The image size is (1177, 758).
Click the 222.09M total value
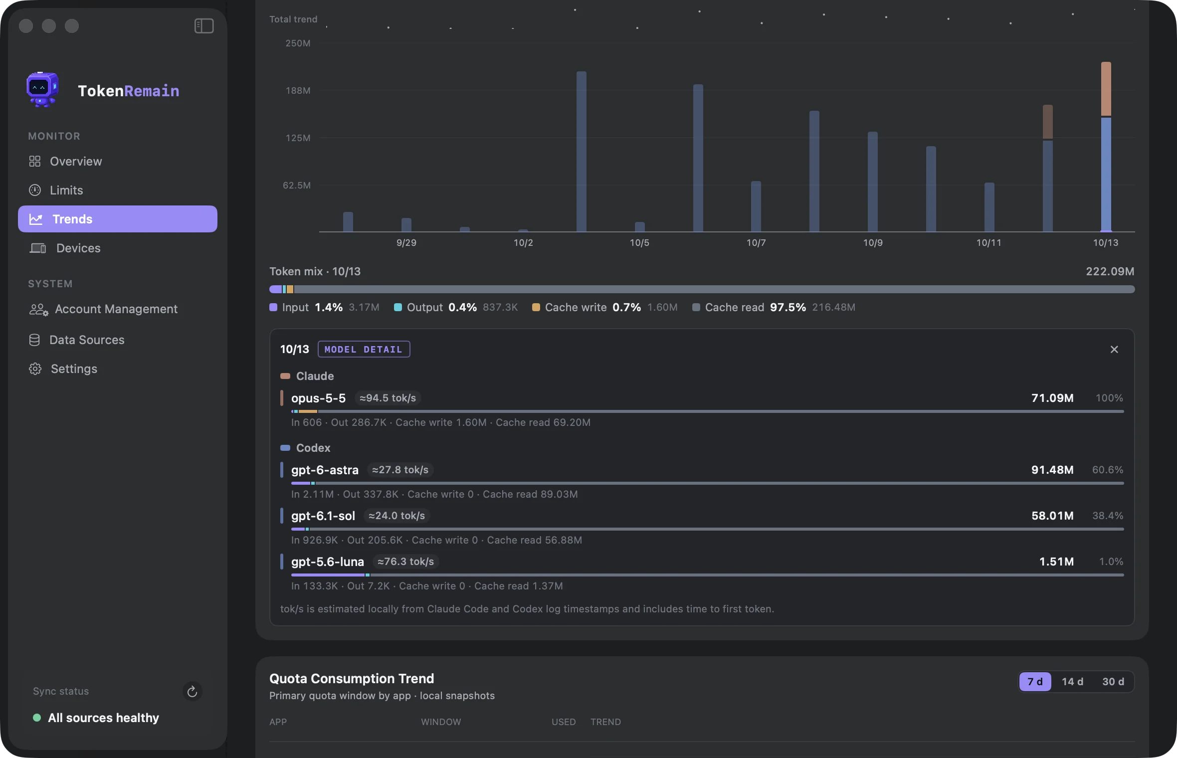(x=1110, y=271)
